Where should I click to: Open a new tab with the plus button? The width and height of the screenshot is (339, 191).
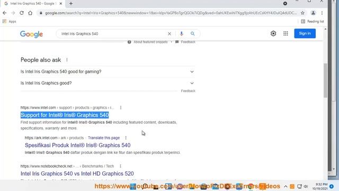point(71,4)
